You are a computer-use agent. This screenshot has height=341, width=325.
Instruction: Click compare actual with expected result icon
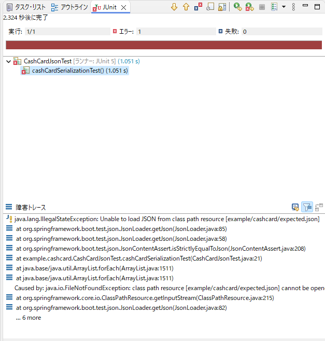click(319, 207)
